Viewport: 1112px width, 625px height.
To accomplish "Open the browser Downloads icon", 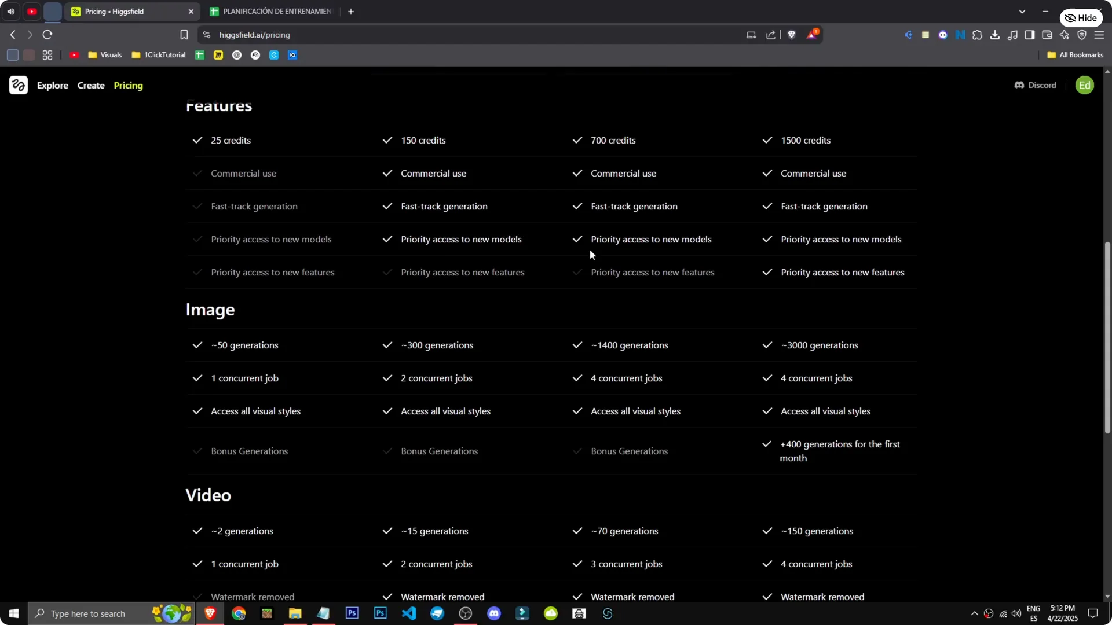I will pyautogui.click(x=995, y=35).
